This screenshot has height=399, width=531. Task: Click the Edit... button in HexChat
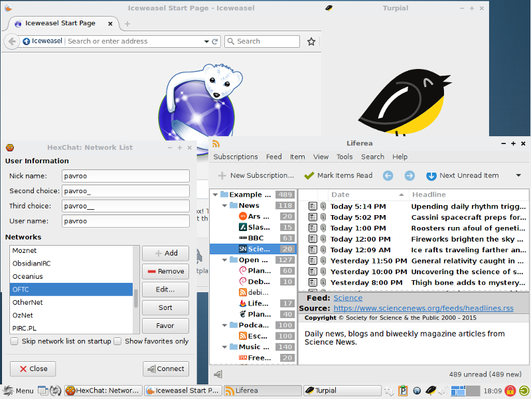click(x=165, y=289)
